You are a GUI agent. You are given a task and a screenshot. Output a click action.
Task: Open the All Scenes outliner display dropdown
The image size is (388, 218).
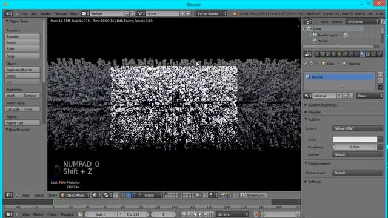click(x=363, y=22)
